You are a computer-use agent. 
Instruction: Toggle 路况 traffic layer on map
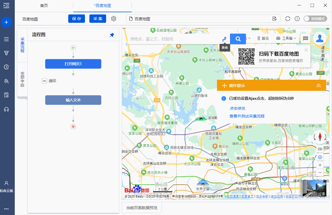(263, 38)
